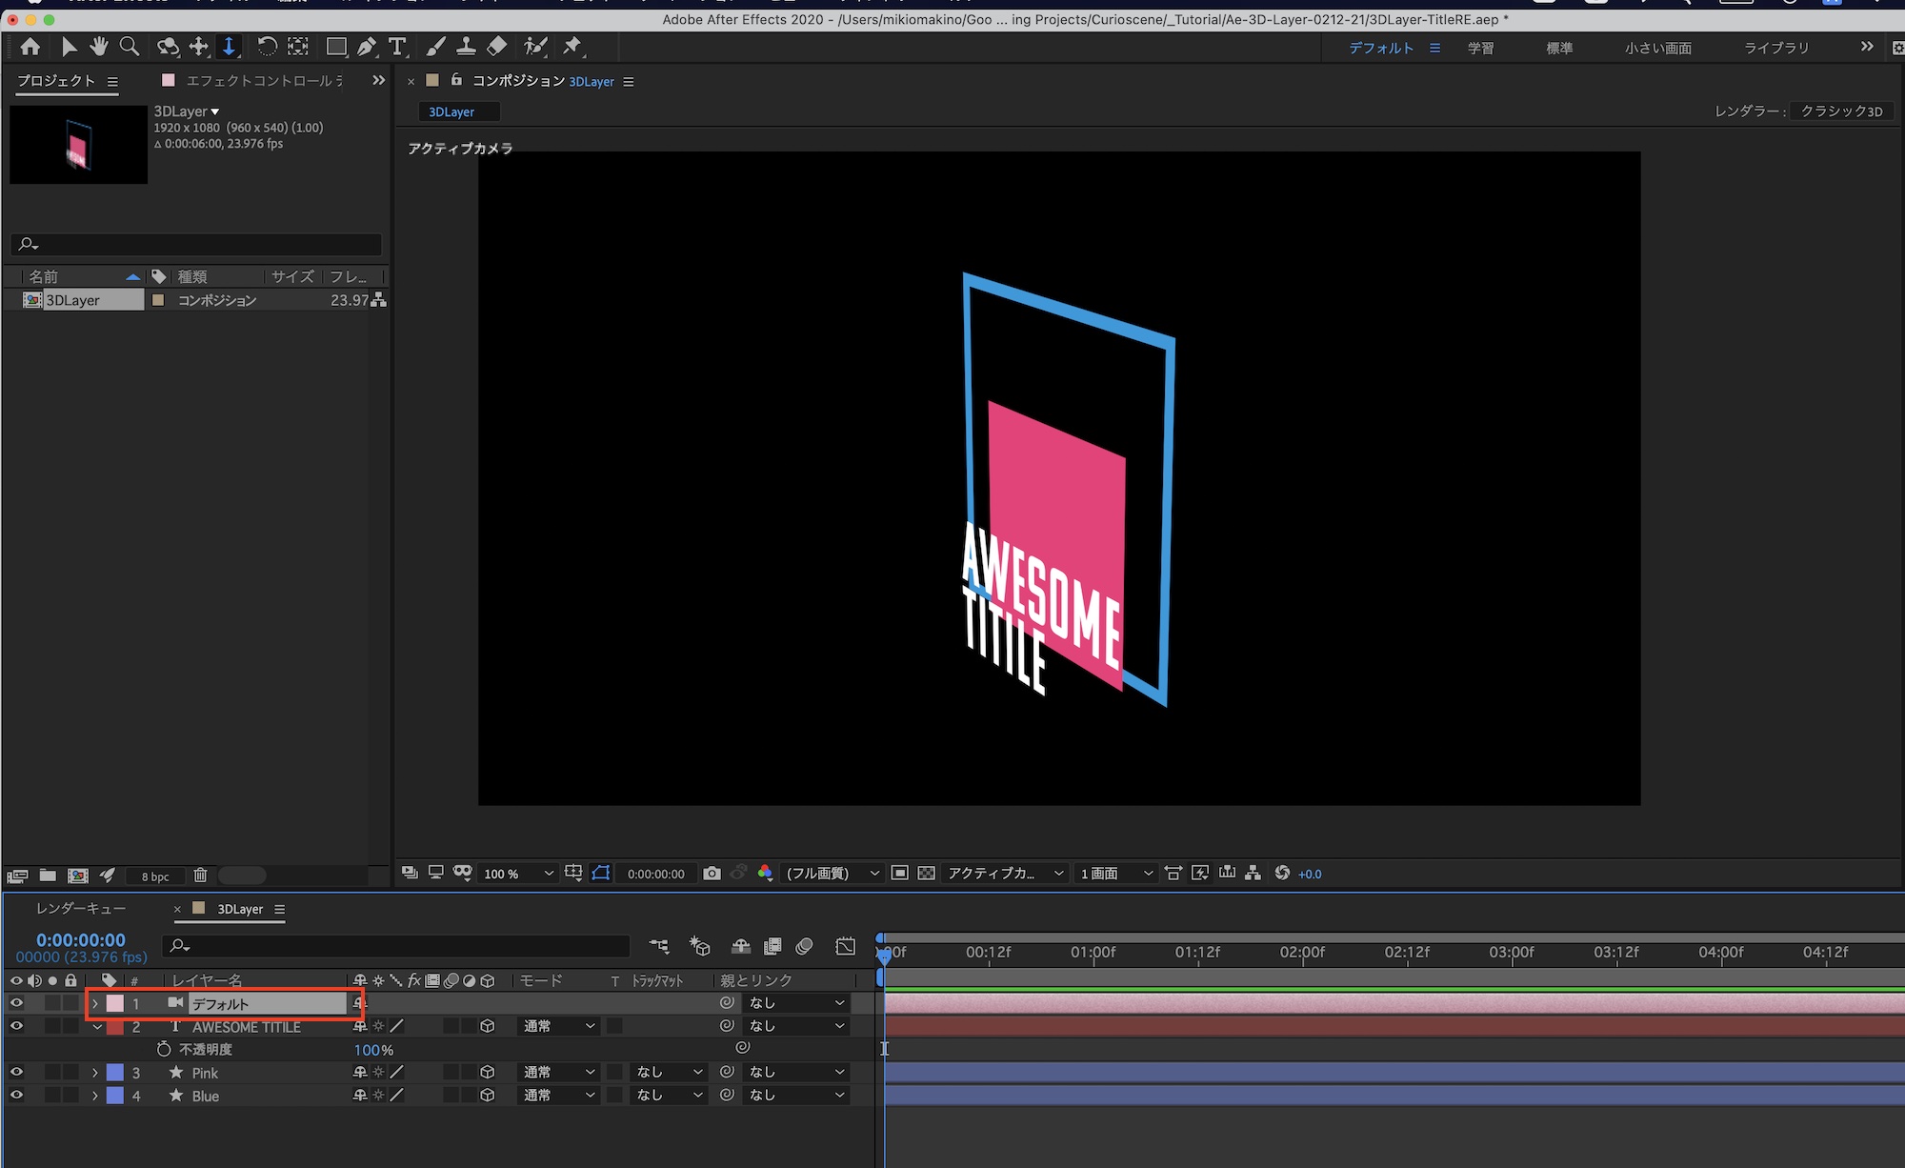Select the Eraser tool

[x=497, y=47]
